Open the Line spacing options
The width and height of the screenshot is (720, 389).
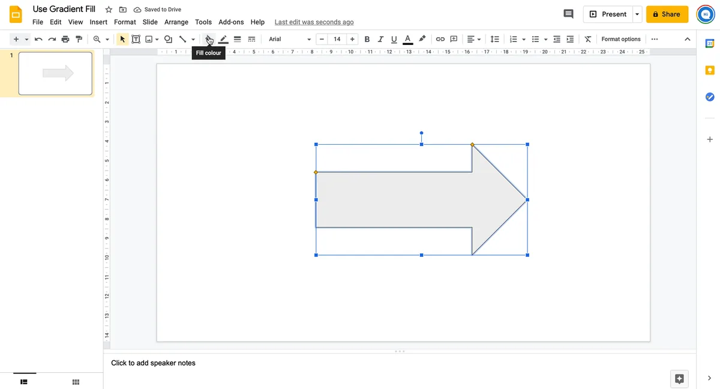click(x=494, y=39)
